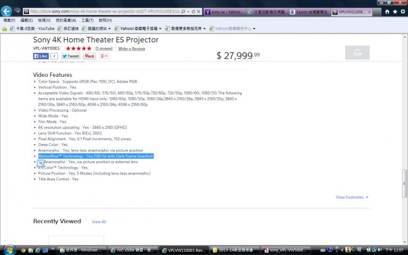Expand View Footnotes section

(x=352, y=197)
